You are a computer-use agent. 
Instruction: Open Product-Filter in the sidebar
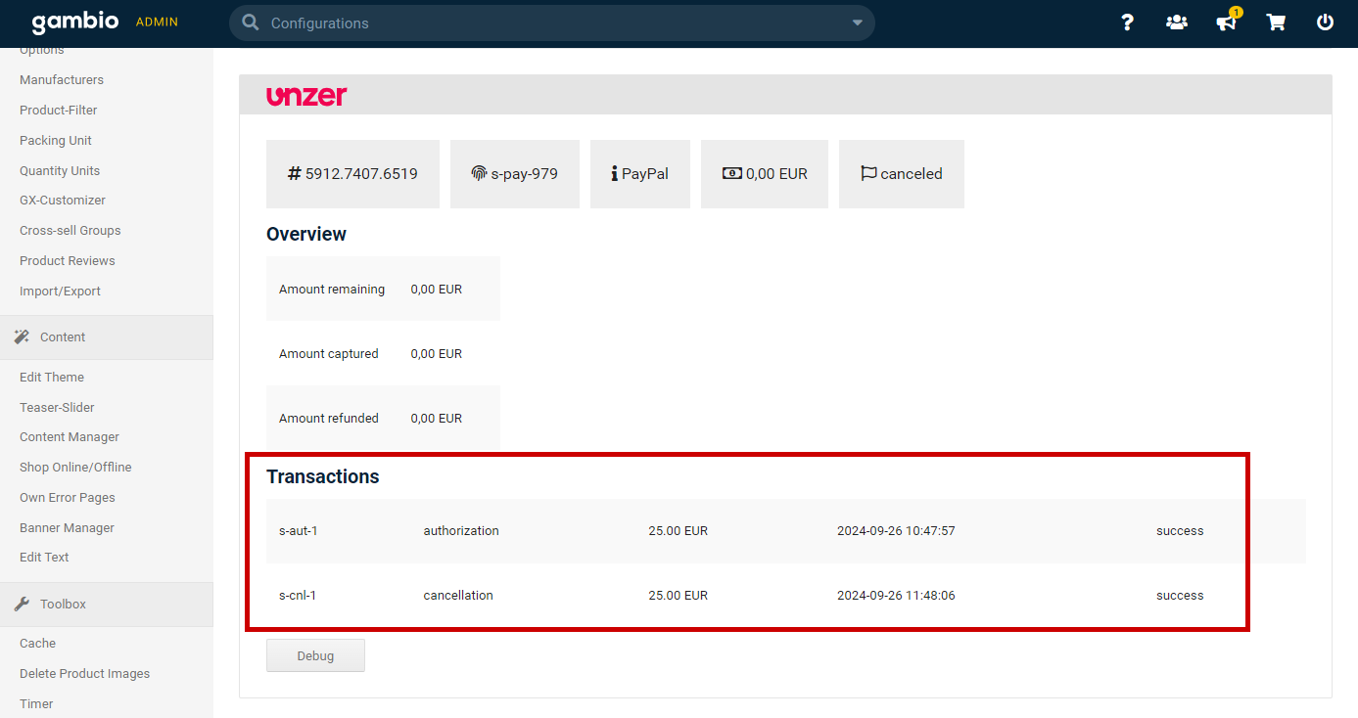click(59, 111)
